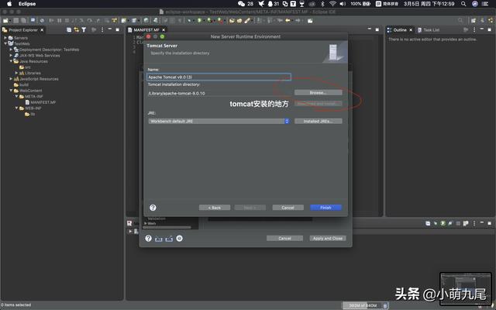The image size is (496, 310).
Task: Minimize the Outline view
Action: pos(482,29)
